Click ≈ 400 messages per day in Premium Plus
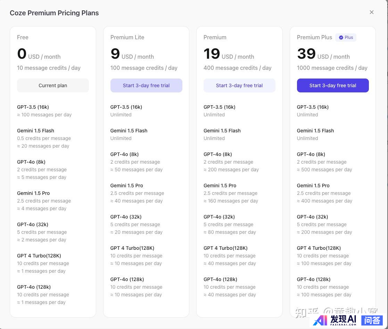The width and height of the screenshot is (388, 329). pyautogui.click(x=324, y=201)
